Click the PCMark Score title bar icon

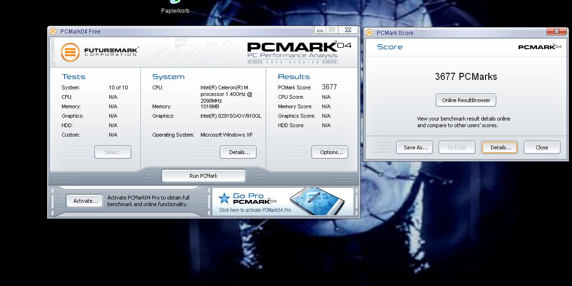tap(370, 33)
